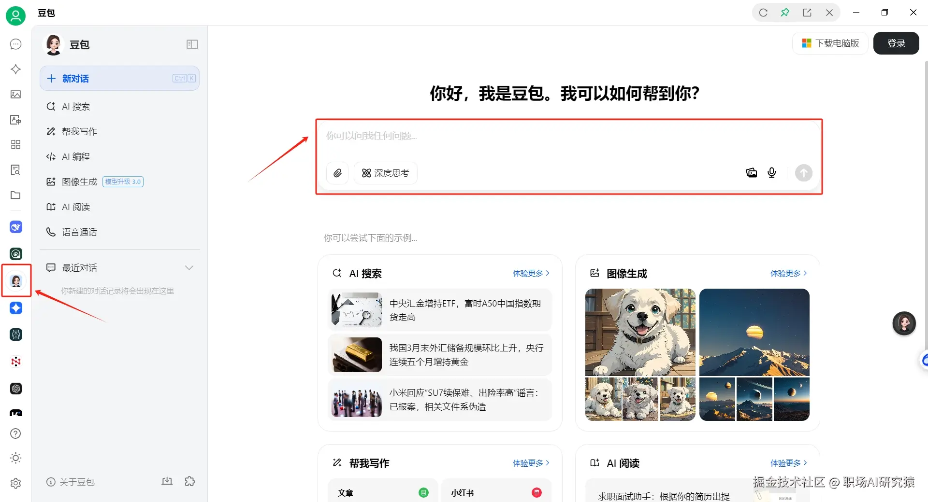
Task: Pin the browser tab with the pin icon
Action: [785, 12]
